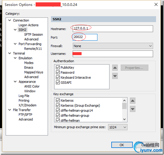Collapse the Appearance tree node
The width and height of the screenshot is (164, 155).
click(15, 82)
